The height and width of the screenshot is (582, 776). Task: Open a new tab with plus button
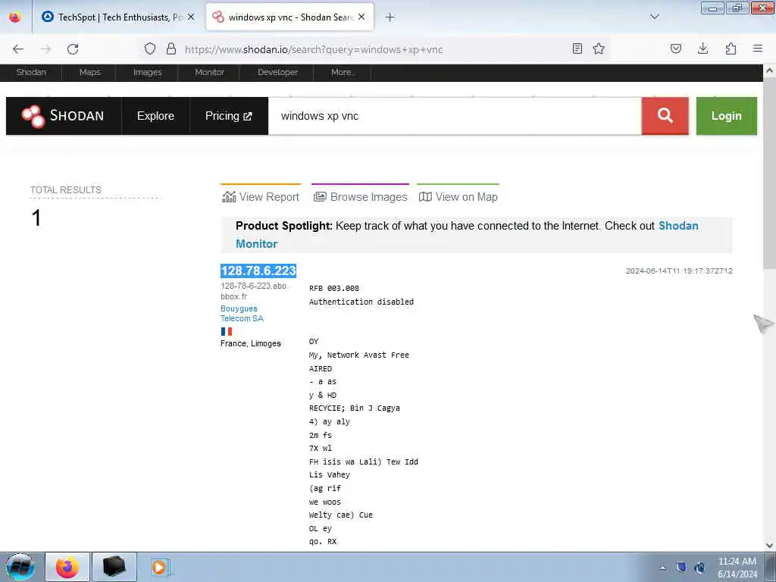click(x=390, y=17)
